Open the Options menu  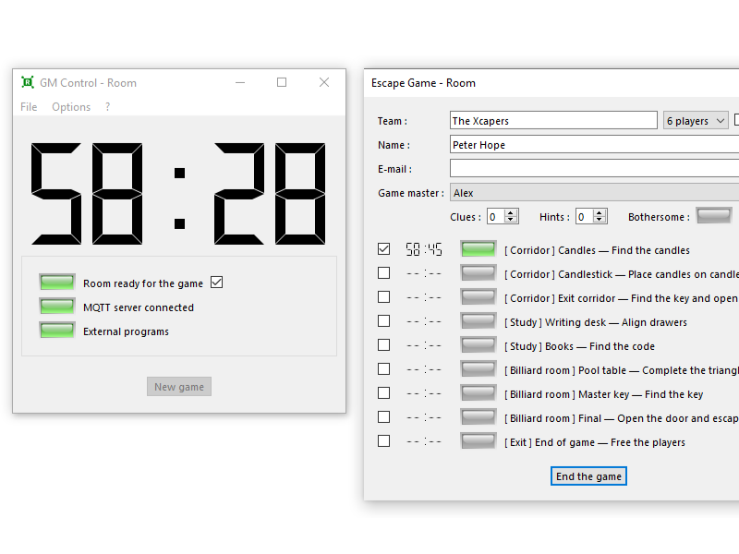[71, 107]
